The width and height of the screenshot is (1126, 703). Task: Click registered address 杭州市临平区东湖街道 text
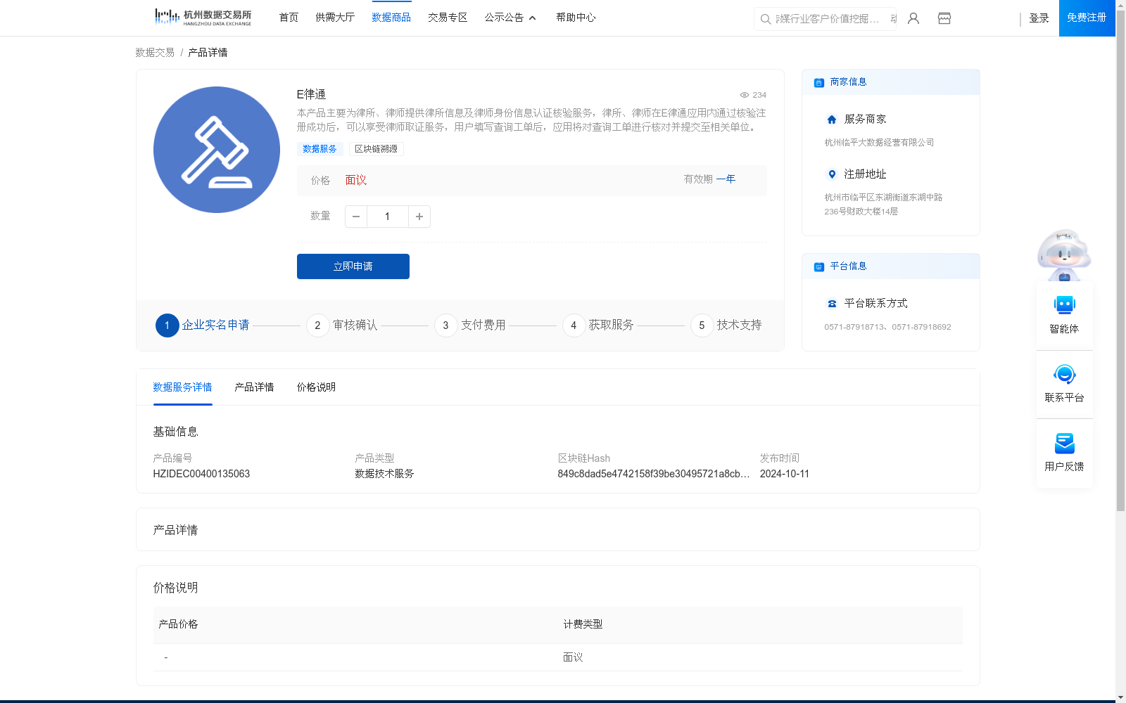click(x=883, y=205)
